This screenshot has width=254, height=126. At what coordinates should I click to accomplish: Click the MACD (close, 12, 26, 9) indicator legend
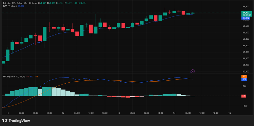coord(14,76)
